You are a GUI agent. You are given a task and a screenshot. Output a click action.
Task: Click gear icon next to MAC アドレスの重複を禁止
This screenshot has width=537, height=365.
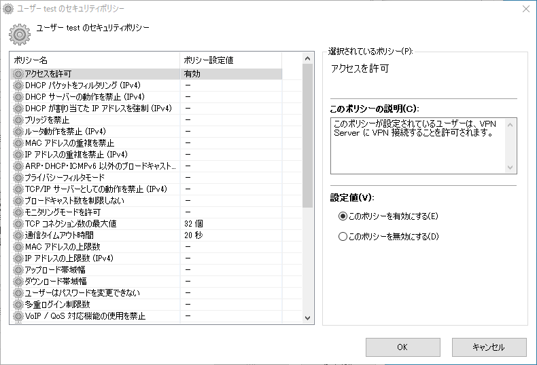point(18,142)
